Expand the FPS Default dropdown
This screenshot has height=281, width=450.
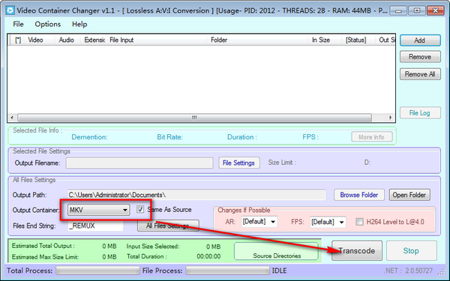point(328,222)
